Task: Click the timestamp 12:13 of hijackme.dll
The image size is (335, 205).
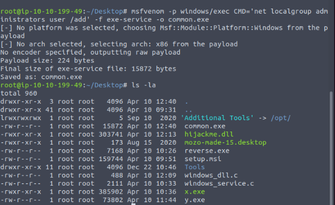Action: (x=166, y=134)
